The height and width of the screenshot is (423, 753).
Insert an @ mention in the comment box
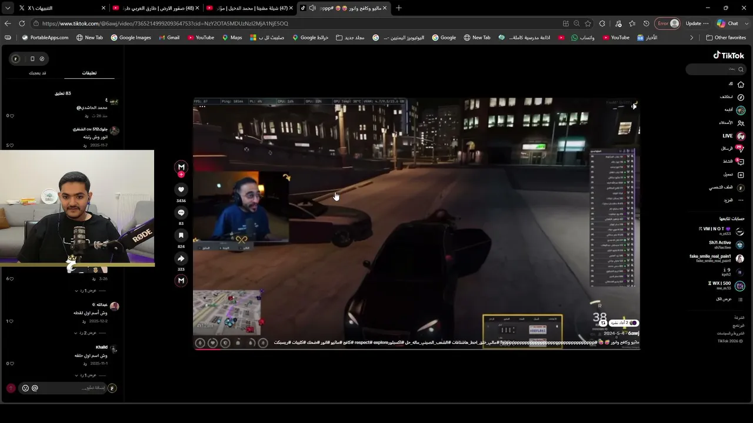[x=35, y=388]
